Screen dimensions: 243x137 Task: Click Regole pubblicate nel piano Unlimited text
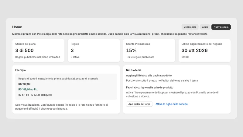tap(38, 57)
